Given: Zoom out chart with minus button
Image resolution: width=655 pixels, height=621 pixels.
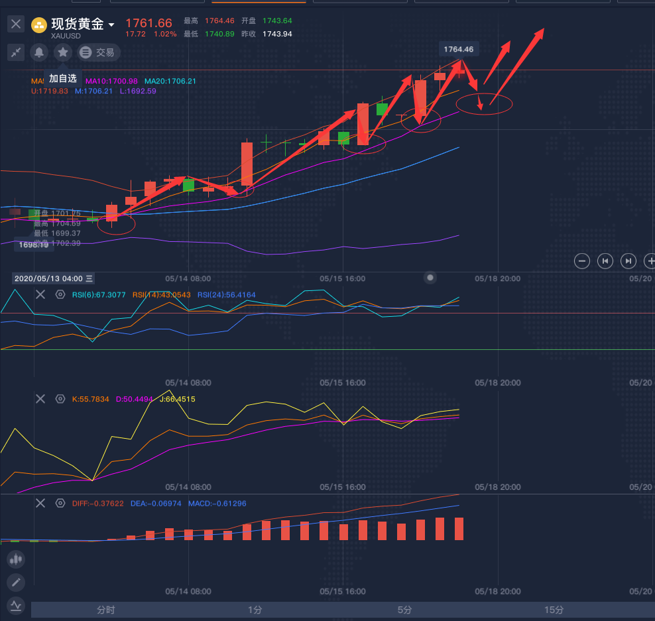Looking at the screenshot, I should tap(582, 261).
